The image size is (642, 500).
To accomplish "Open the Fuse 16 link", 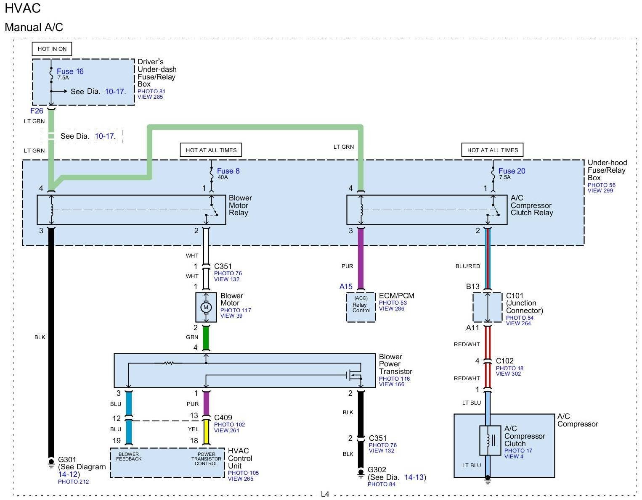I will 70,71.
